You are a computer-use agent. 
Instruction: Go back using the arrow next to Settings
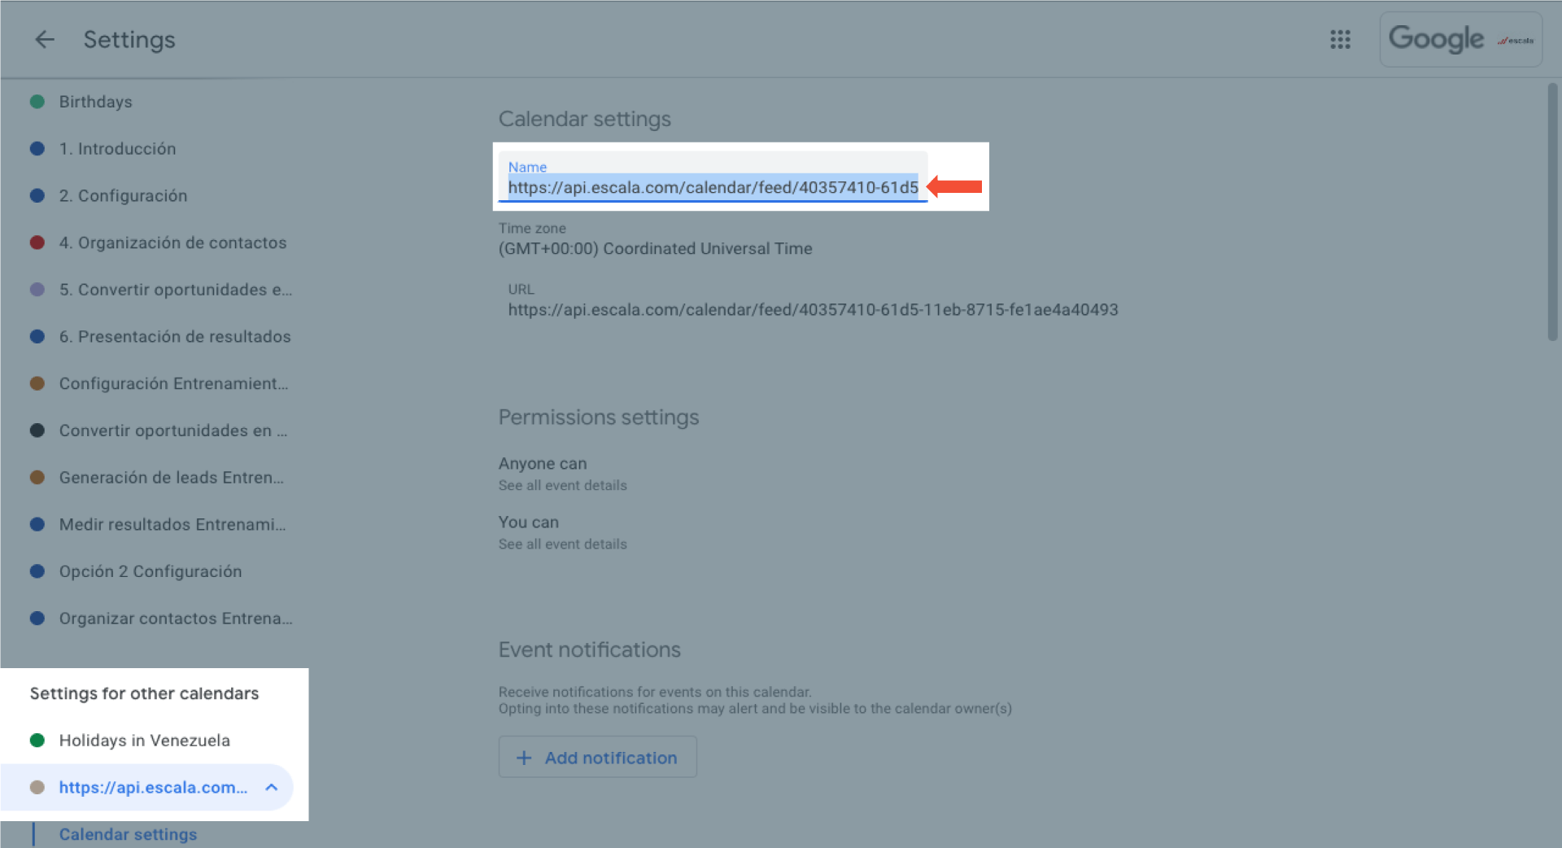tap(45, 39)
